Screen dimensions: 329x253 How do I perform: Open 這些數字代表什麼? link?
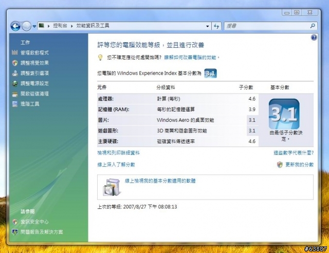(x=294, y=153)
